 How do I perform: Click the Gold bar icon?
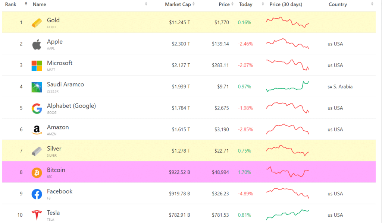tap(37, 23)
